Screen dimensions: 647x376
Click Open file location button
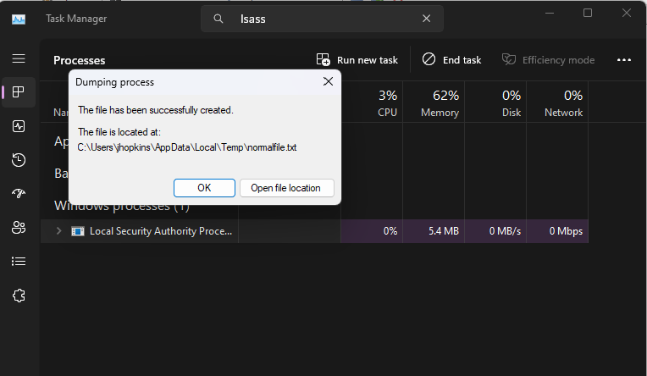coord(286,188)
